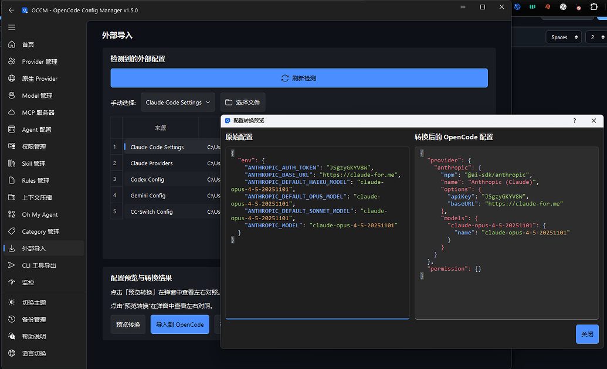The height and width of the screenshot is (369, 607).
Task: Toggle the hamburger sidebar menu
Action: point(12,28)
